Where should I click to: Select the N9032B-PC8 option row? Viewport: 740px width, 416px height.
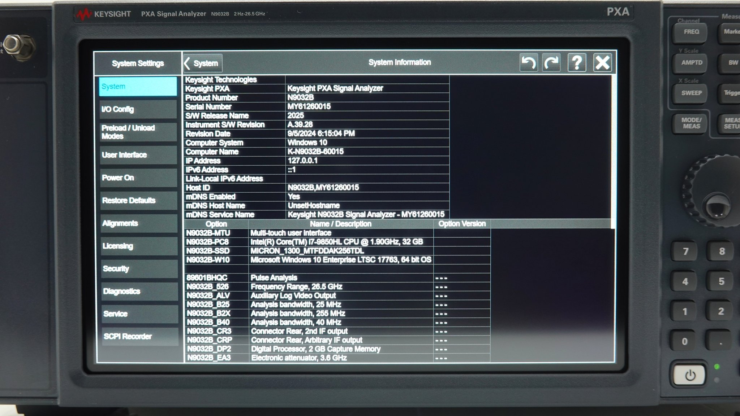pyautogui.click(x=337, y=242)
